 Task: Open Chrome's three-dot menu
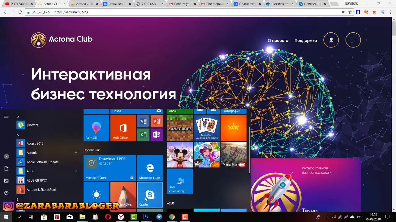pyautogui.click(x=391, y=12)
